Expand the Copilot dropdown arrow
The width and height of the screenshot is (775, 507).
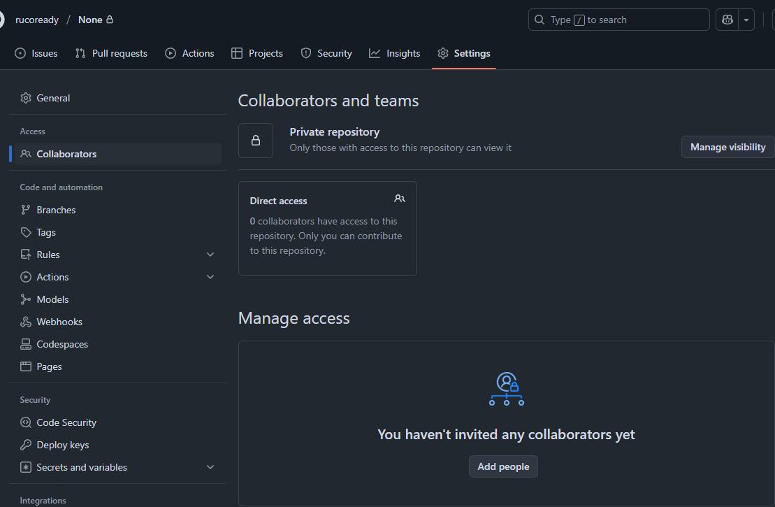(x=746, y=20)
